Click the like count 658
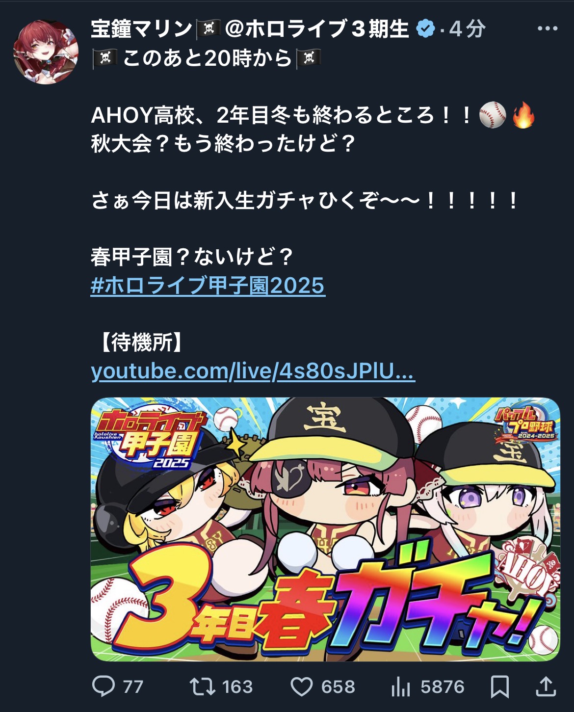The height and width of the screenshot is (712, 574). [x=338, y=687]
